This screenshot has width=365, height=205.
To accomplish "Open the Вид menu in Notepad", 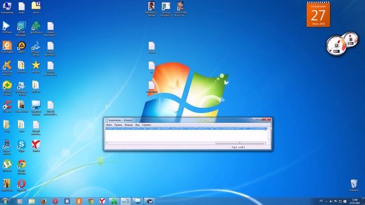I will tap(137, 125).
